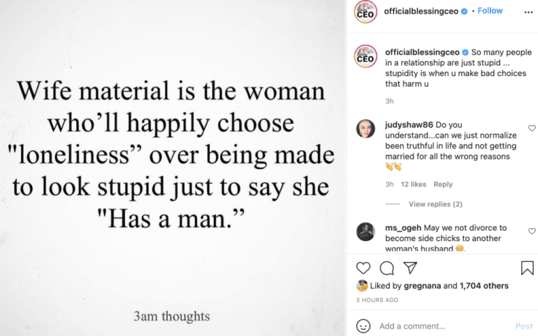
Task: Expand View replies (2)
Action: pos(435,204)
